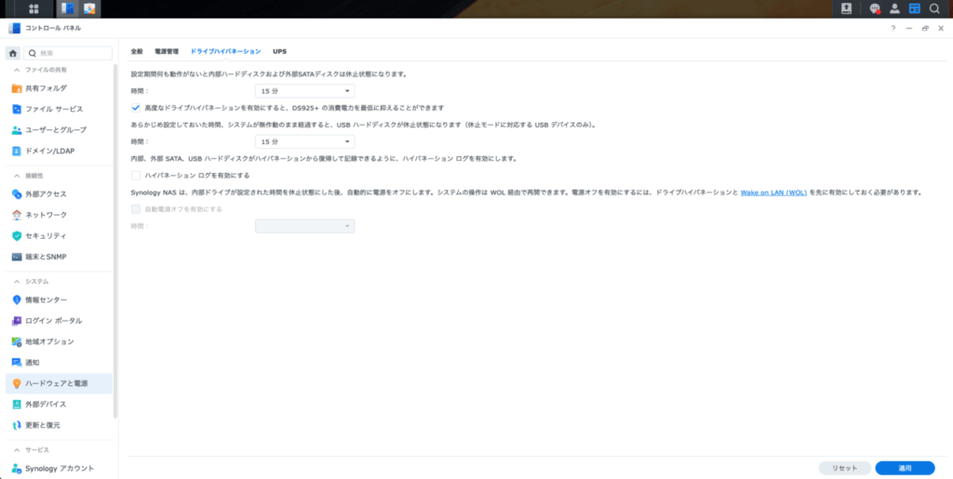Click the セキュリティ shield icon

click(17, 235)
